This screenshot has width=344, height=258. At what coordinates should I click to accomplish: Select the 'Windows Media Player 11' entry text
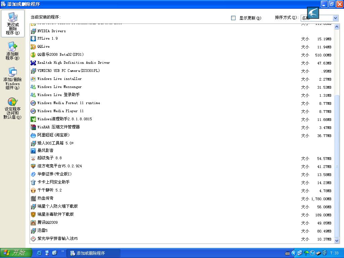[60, 111]
